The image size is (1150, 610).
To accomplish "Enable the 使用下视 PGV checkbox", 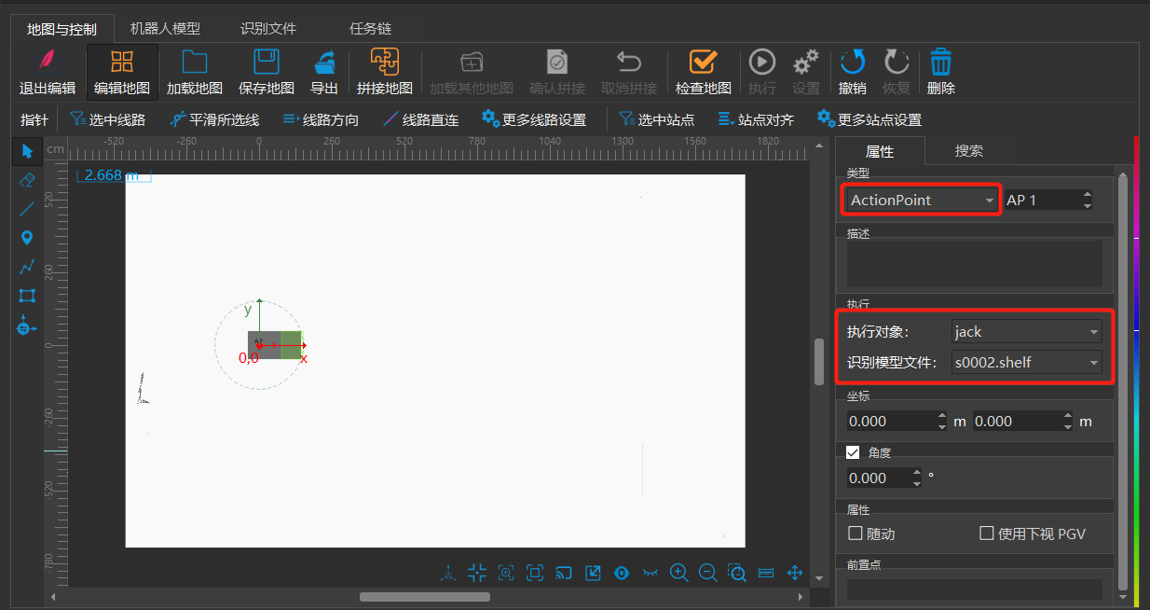I will (x=987, y=534).
